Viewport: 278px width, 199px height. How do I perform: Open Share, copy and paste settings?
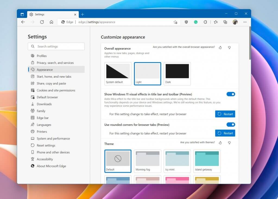point(56,83)
